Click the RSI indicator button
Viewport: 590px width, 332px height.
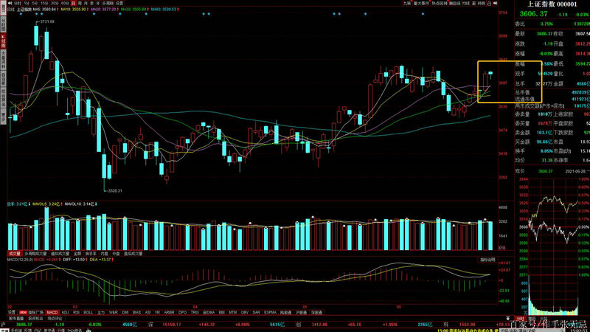pyautogui.click(x=76, y=312)
